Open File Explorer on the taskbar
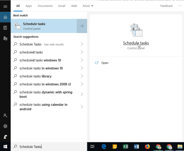 tap(180, 147)
